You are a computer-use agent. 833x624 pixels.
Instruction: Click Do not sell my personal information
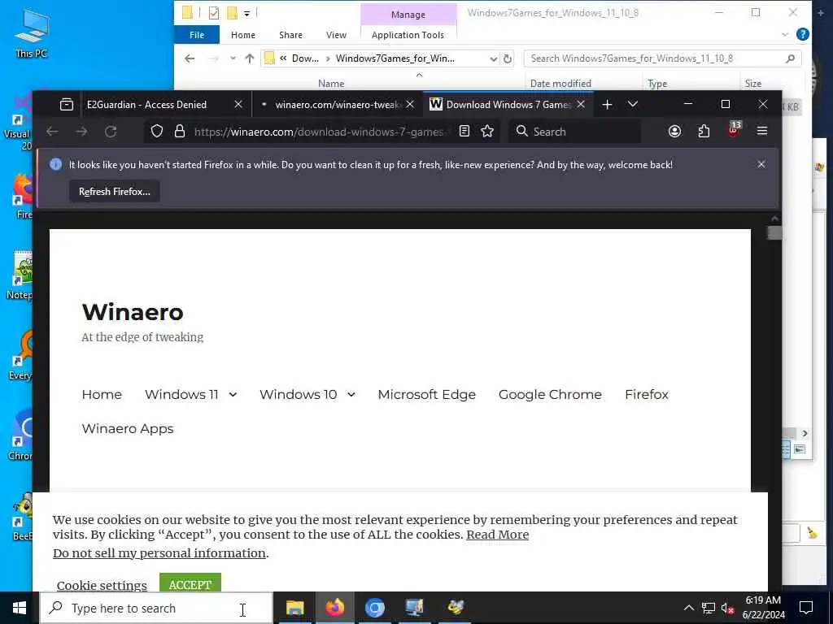tap(159, 552)
